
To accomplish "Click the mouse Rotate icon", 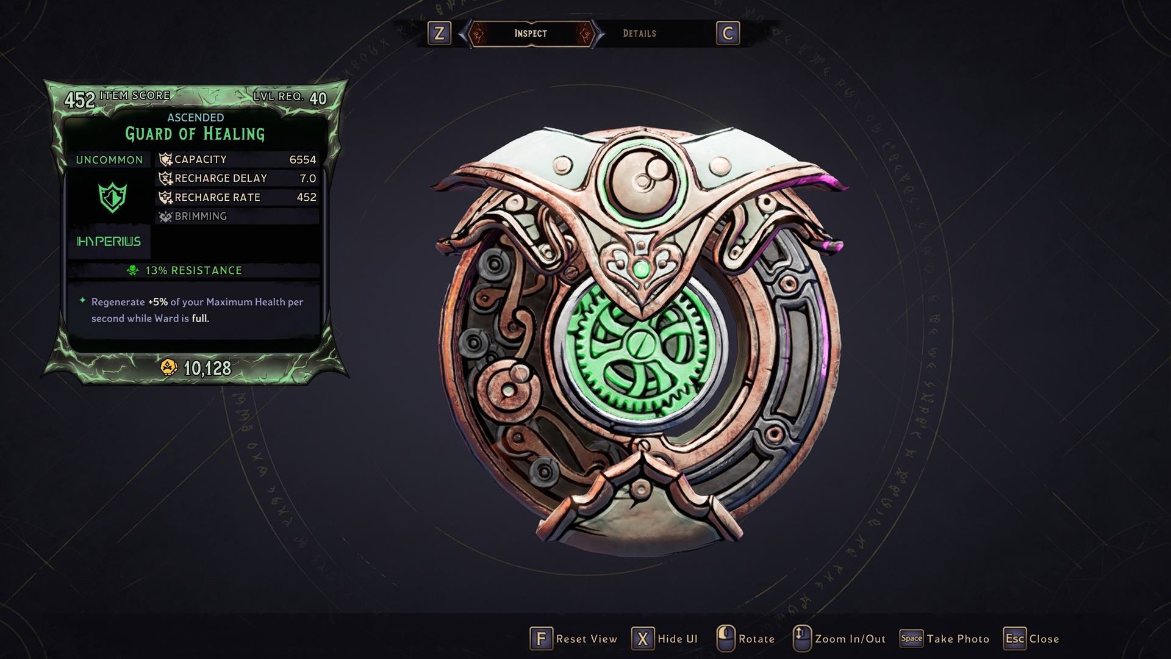I will (725, 638).
